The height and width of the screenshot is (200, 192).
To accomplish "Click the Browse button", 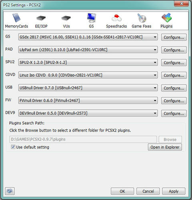I will point(170,140).
